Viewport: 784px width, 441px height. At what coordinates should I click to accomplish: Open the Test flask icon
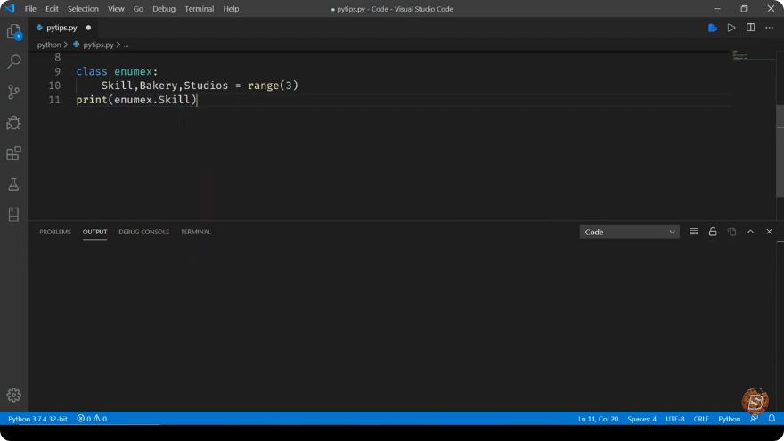coord(14,184)
